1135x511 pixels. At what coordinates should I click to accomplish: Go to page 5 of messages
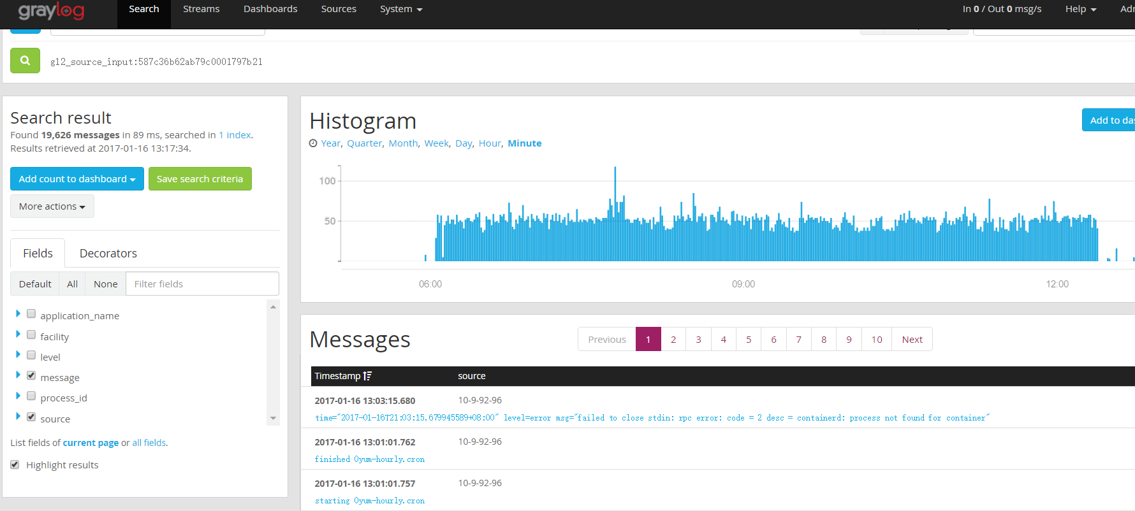(749, 340)
